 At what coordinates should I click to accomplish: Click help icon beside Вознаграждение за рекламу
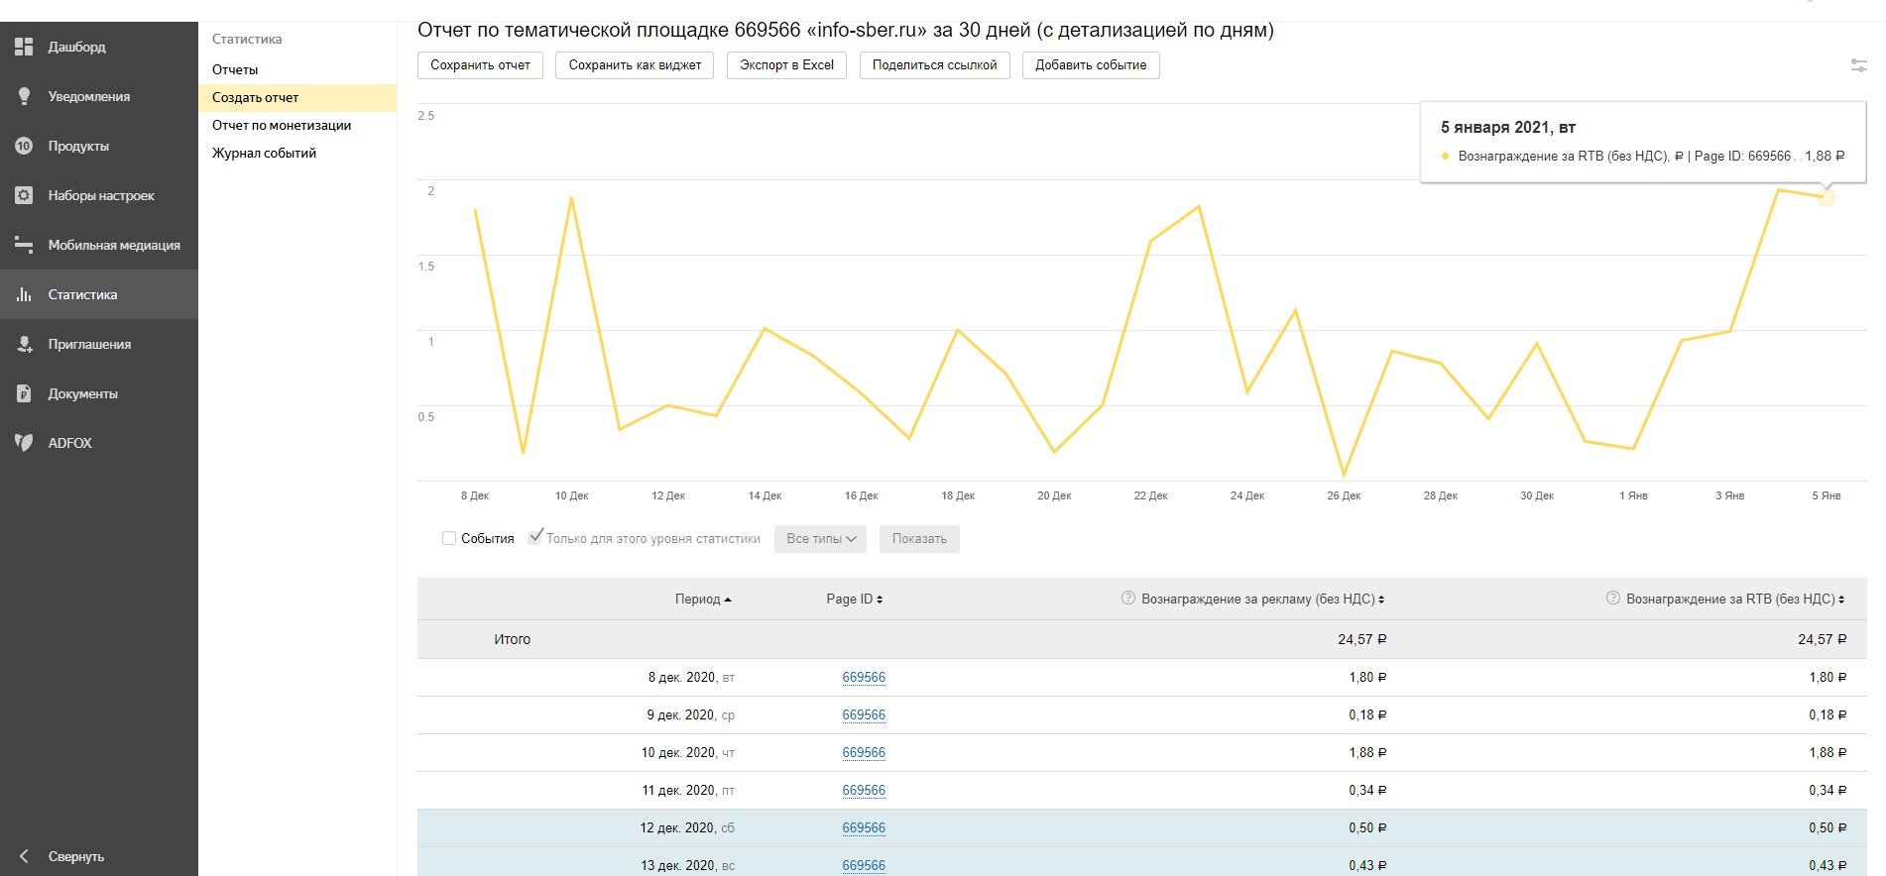point(1127,599)
